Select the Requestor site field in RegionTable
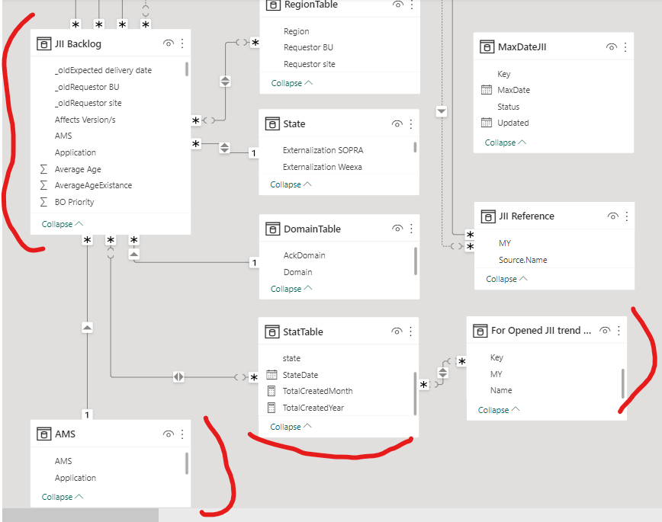662x522 pixels. pos(310,64)
